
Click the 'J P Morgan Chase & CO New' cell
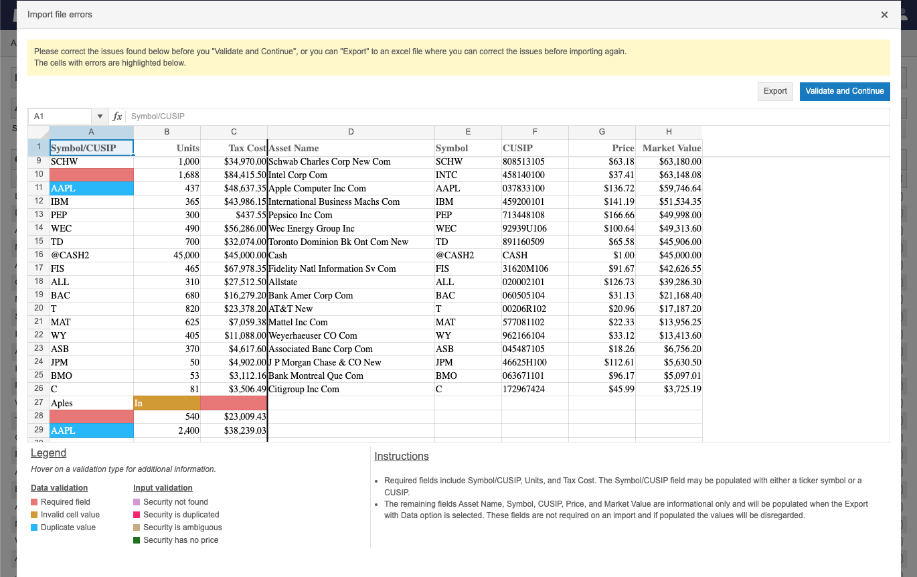pos(351,362)
